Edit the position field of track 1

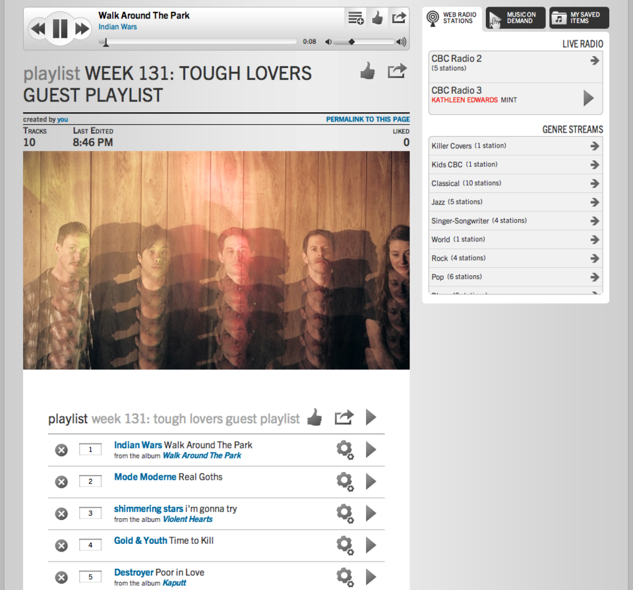point(90,449)
